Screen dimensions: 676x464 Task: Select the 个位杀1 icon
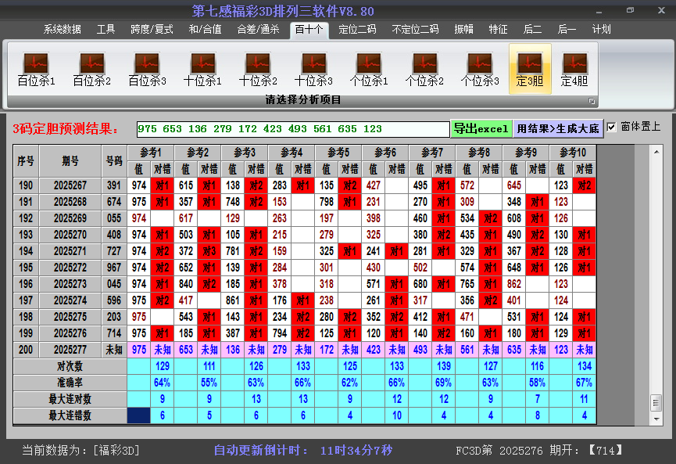pos(368,66)
